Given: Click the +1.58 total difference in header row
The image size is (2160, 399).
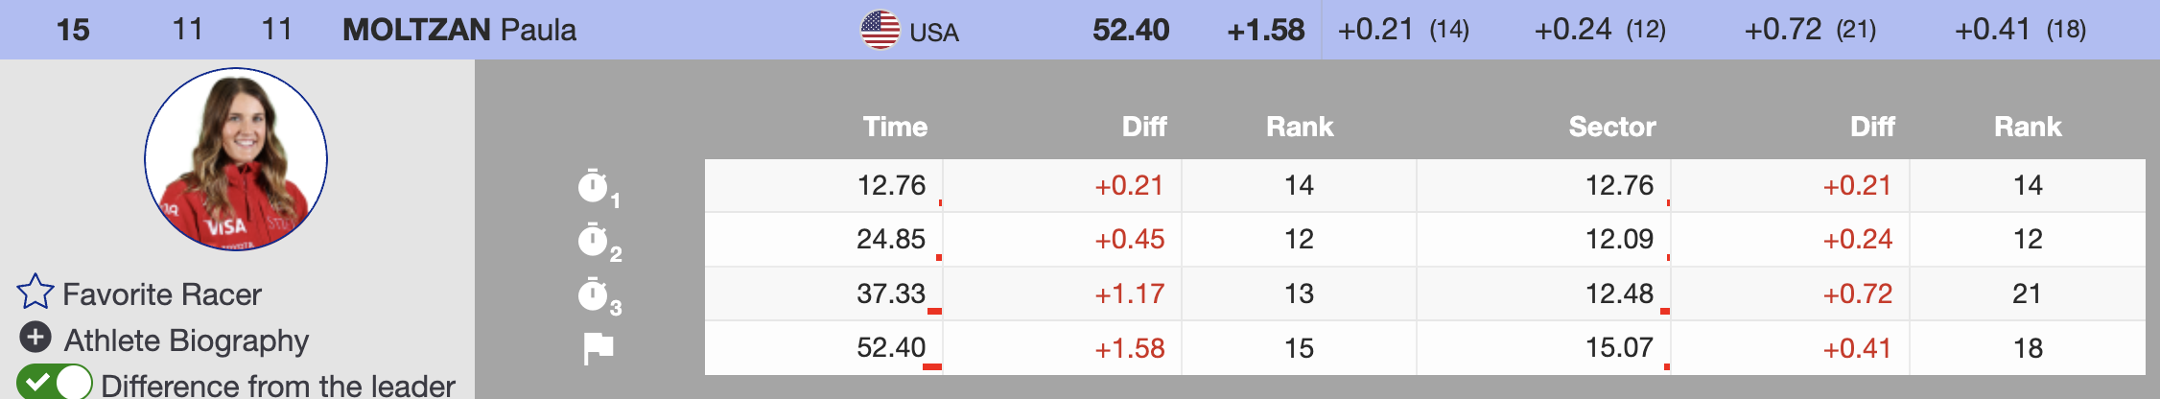Looking at the screenshot, I should (x=1265, y=31).
